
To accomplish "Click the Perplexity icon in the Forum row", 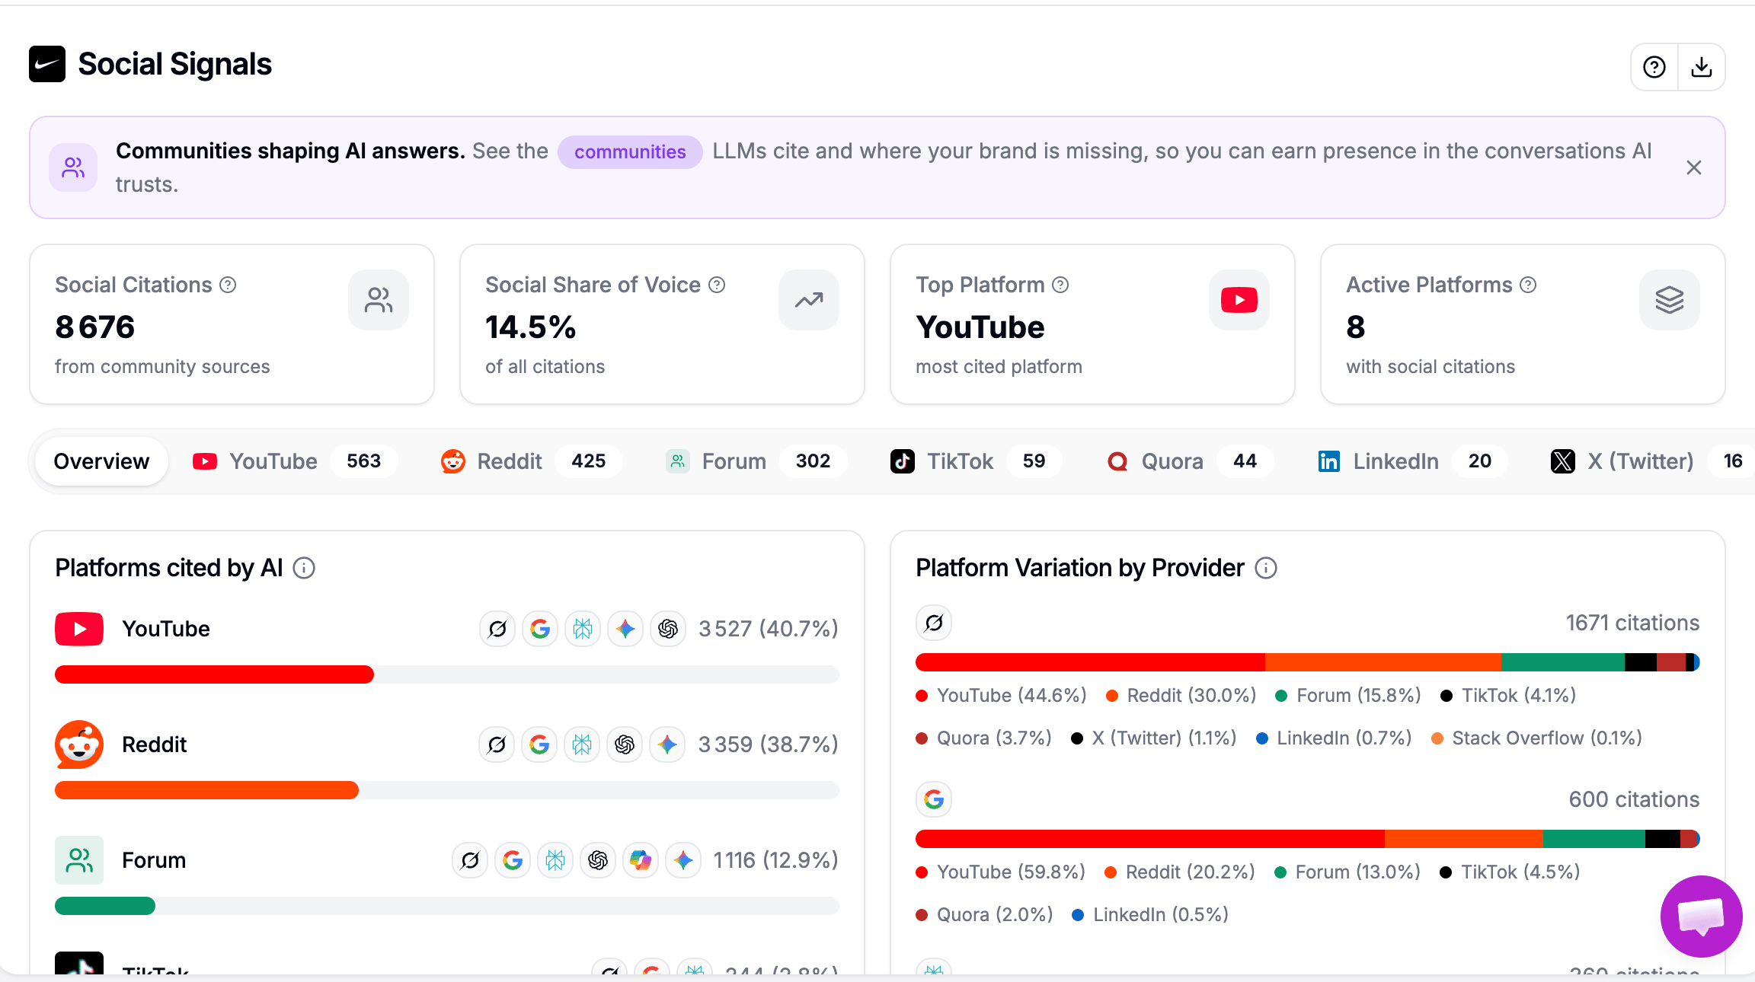I will (x=555, y=860).
